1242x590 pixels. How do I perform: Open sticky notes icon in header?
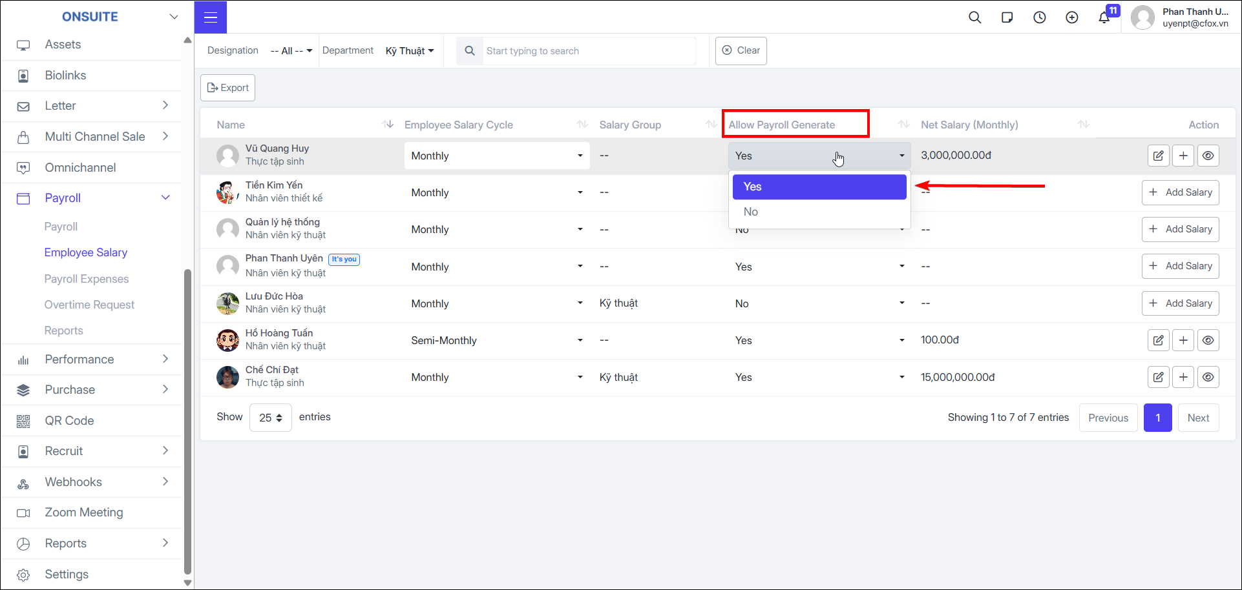point(1007,17)
